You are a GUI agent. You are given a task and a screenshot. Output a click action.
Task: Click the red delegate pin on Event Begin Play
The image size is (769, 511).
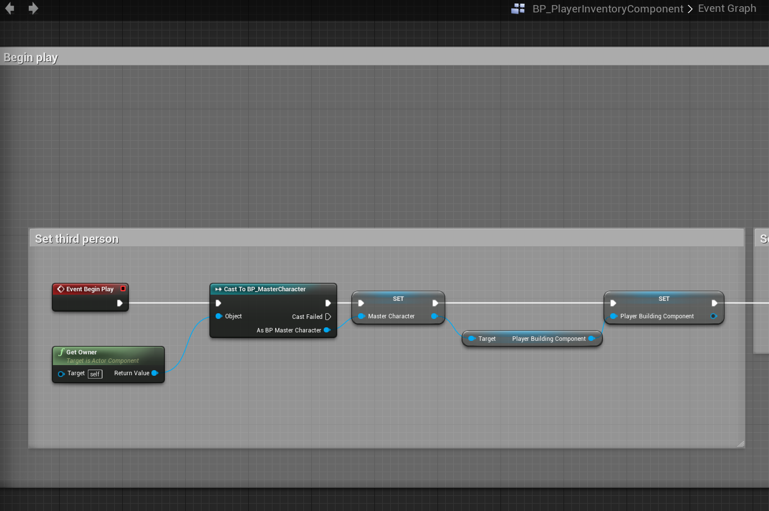pos(123,289)
